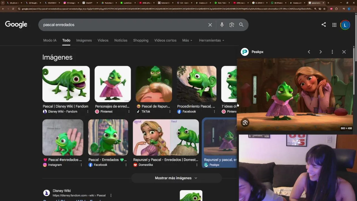357x201 pixels.
Task: Open the Procedimiento Pascal Facebook thumbnail
Action: click(x=197, y=84)
